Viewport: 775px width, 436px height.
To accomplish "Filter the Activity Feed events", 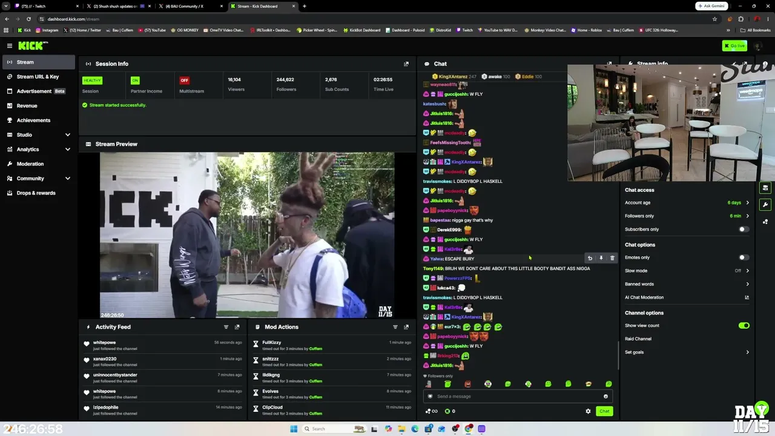I will (226, 327).
